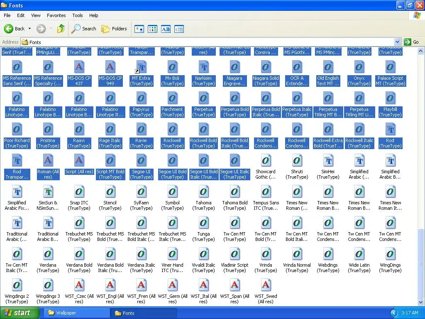Select the Wingdings 3 font icon
Viewport: 425px width, 319px height.
pos(48,285)
